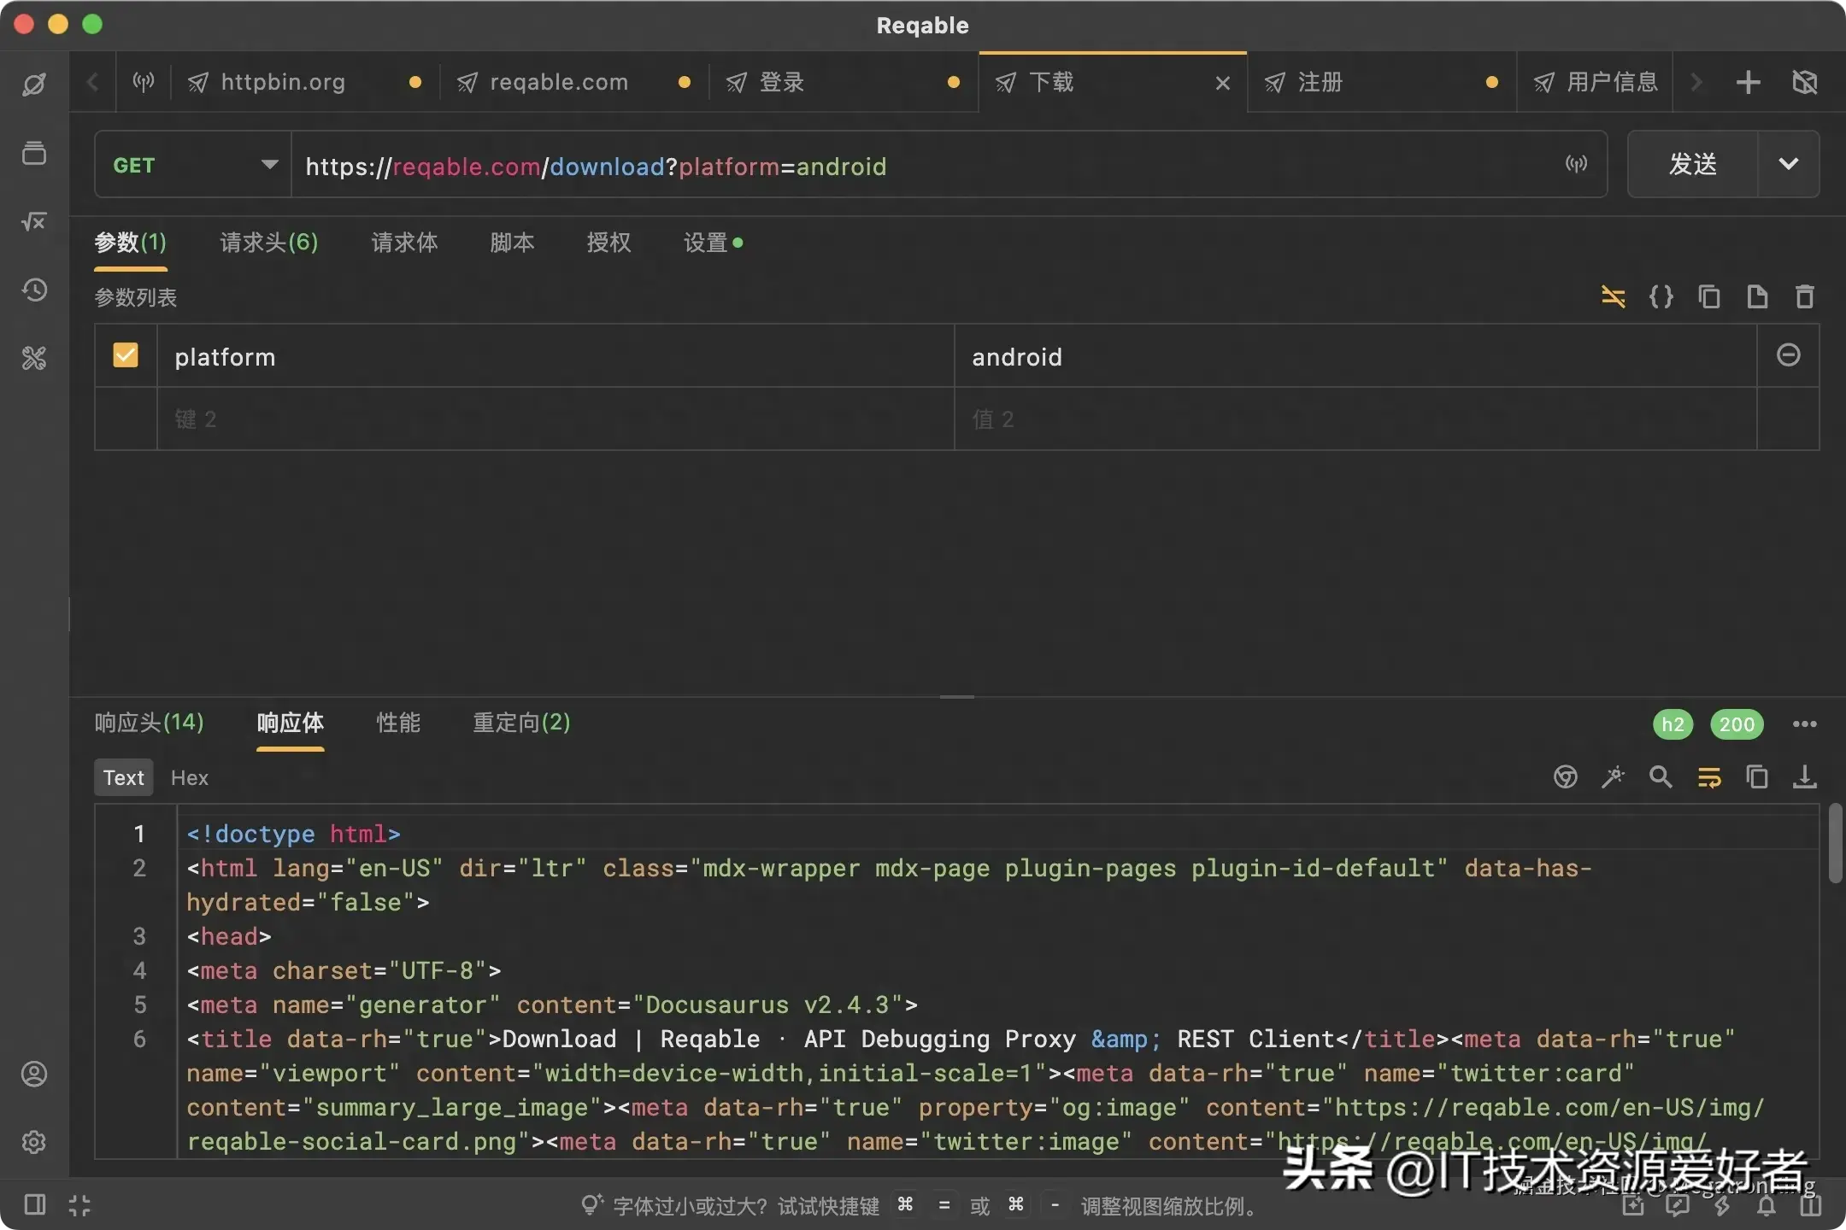Toggle the sidebar panel icon in status bar
The width and height of the screenshot is (1846, 1230).
coord(35,1205)
